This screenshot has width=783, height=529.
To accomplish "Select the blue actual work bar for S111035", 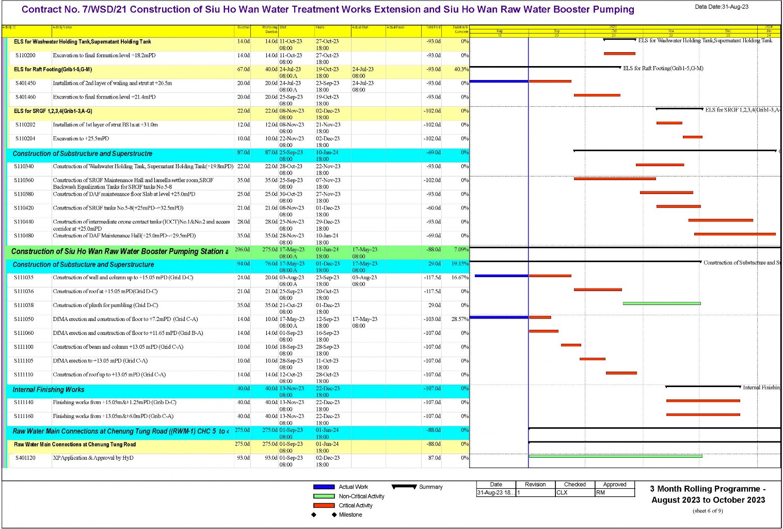I will (x=502, y=276).
